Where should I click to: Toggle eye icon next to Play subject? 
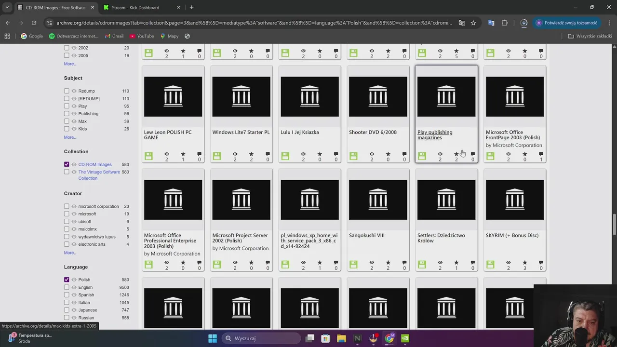click(x=74, y=106)
